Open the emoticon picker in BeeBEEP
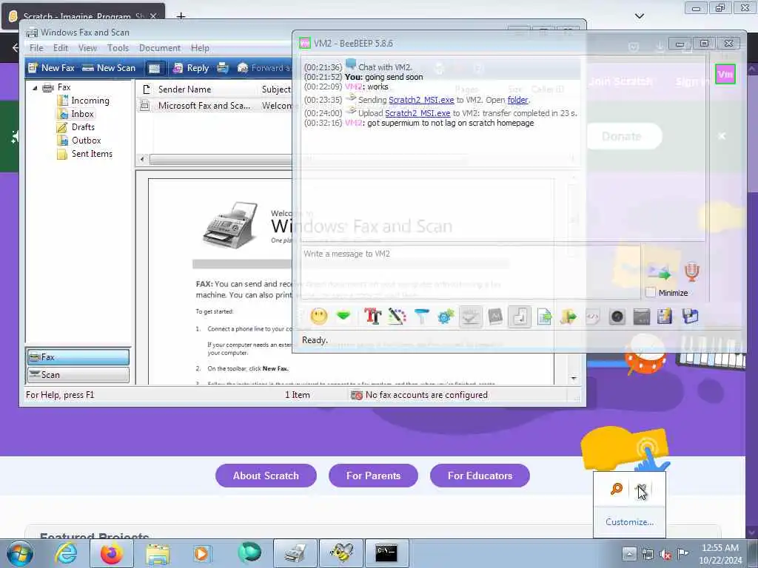The width and height of the screenshot is (758, 568). tap(319, 317)
